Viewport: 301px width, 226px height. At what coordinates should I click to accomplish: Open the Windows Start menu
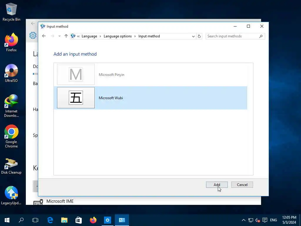[x=7, y=220]
